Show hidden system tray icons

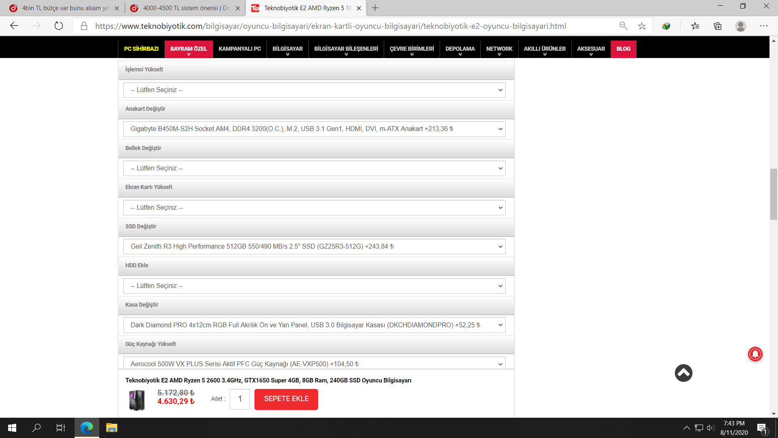(x=686, y=428)
